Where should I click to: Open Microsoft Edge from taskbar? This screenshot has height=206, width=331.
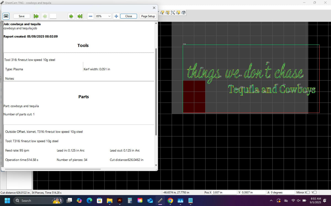[x=89, y=201]
